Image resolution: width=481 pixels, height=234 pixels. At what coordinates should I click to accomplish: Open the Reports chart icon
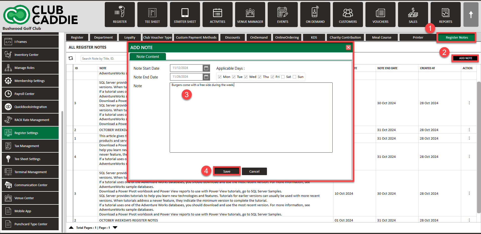446,12
